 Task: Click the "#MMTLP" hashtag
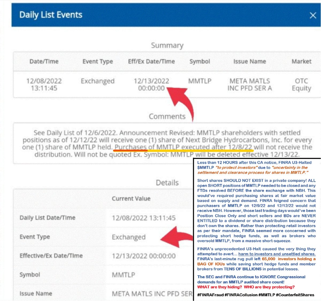(x=266, y=295)
